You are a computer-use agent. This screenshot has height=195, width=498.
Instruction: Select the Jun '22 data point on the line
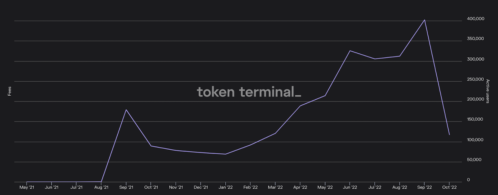350,51
